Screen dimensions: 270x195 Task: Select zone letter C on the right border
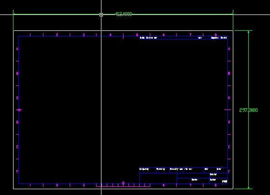[229, 98]
